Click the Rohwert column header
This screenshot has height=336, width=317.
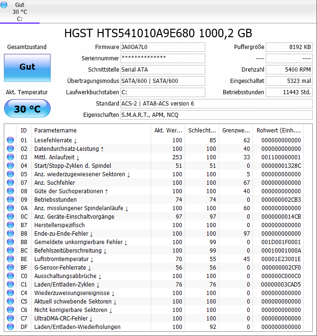[x=278, y=130]
